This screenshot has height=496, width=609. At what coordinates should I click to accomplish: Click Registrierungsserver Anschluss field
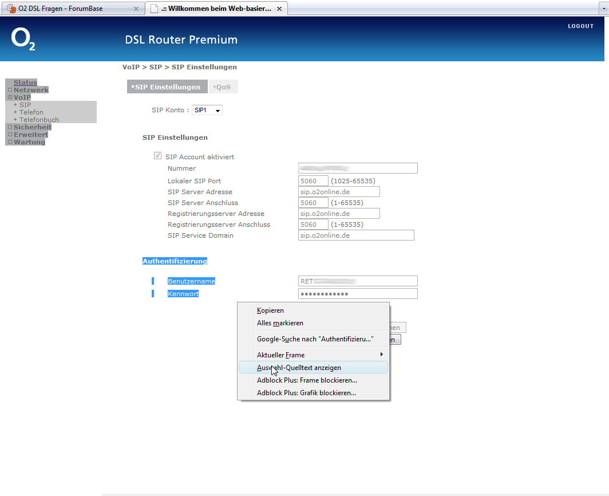point(313,225)
